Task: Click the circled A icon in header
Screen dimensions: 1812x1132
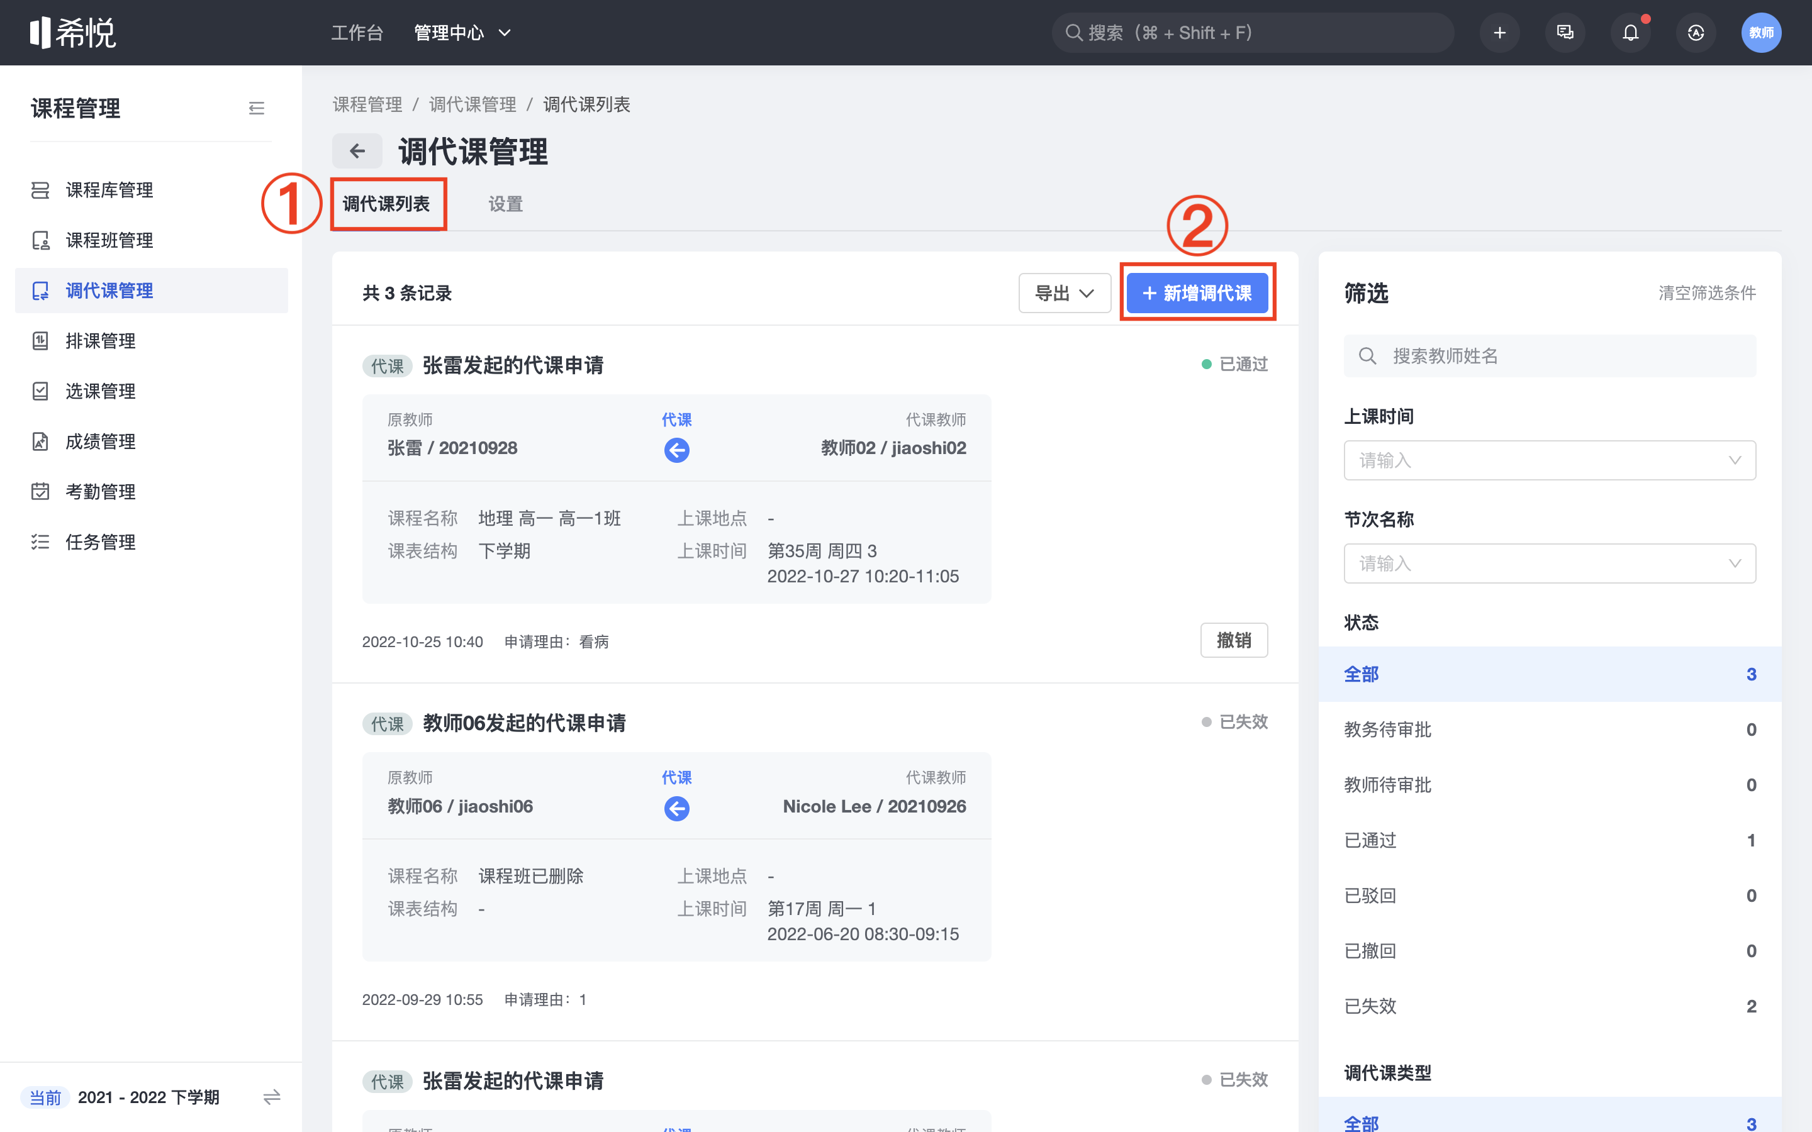Action: [1695, 33]
